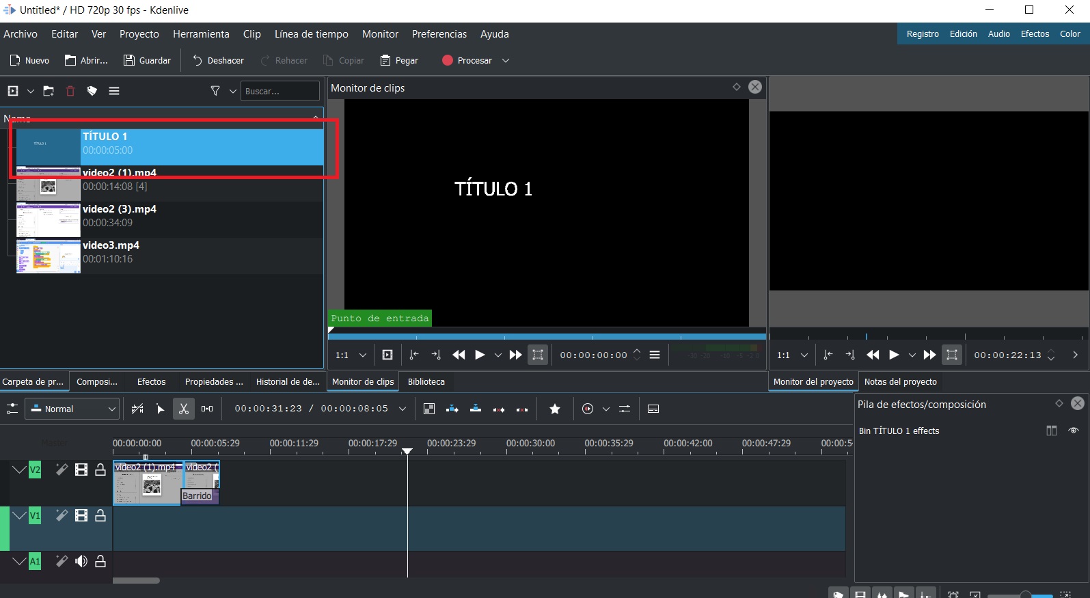The height and width of the screenshot is (598, 1090).
Task: Open the clip monitor hamburger options menu
Action: point(655,355)
